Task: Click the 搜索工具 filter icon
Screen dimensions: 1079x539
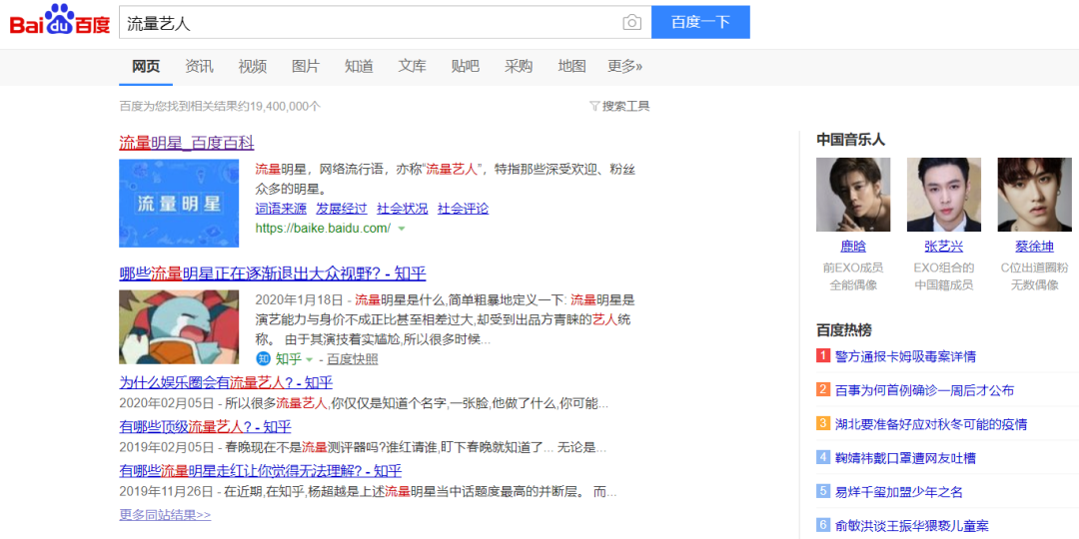Action: tap(594, 106)
